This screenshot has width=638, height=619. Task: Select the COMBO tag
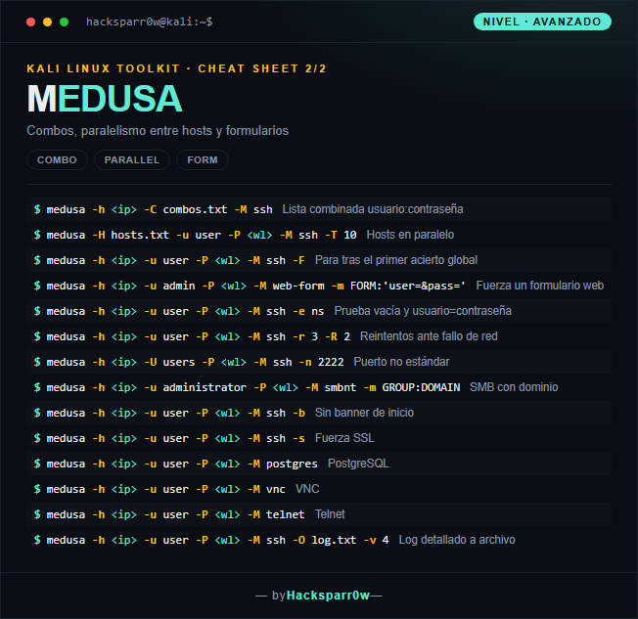pos(57,159)
